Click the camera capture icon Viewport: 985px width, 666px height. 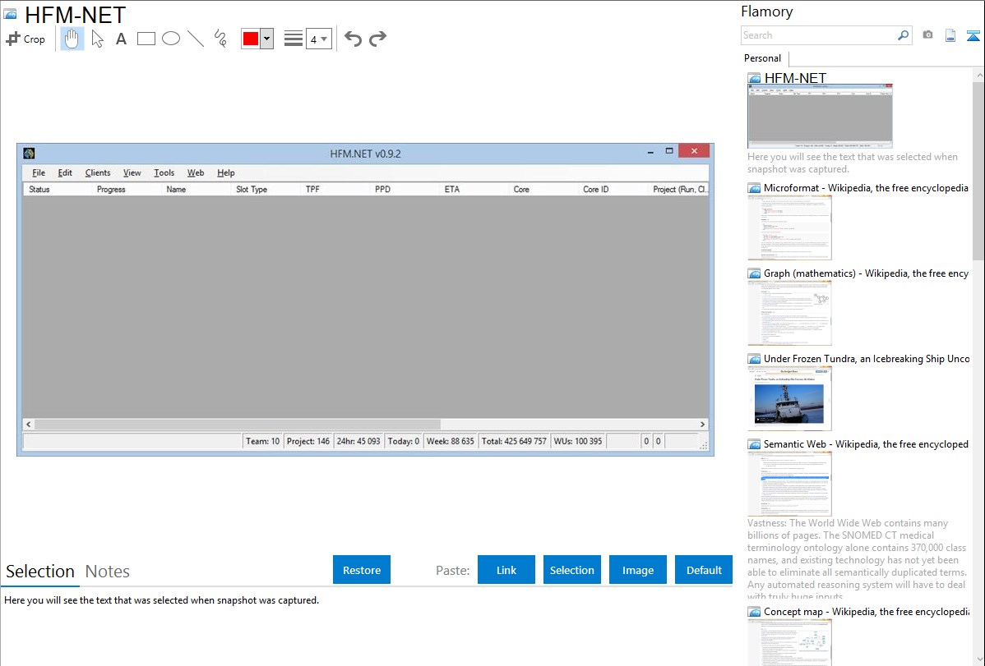coord(927,35)
